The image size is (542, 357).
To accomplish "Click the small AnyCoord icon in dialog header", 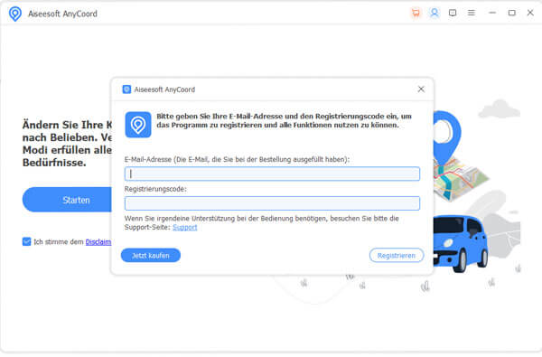I will click(x=126, y=89).
